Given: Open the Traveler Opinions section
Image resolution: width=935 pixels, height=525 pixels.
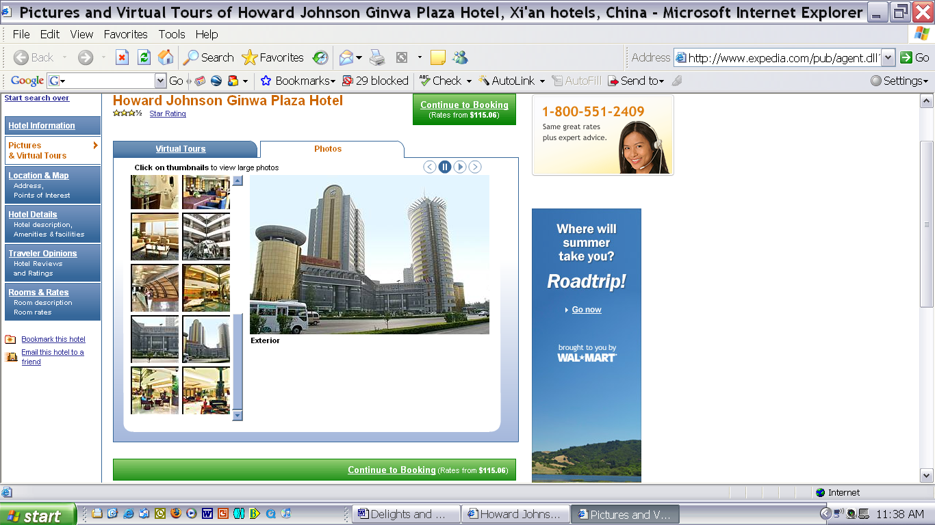Looking at the screenshot, I should pyautogui.click(x=53, y=262).
